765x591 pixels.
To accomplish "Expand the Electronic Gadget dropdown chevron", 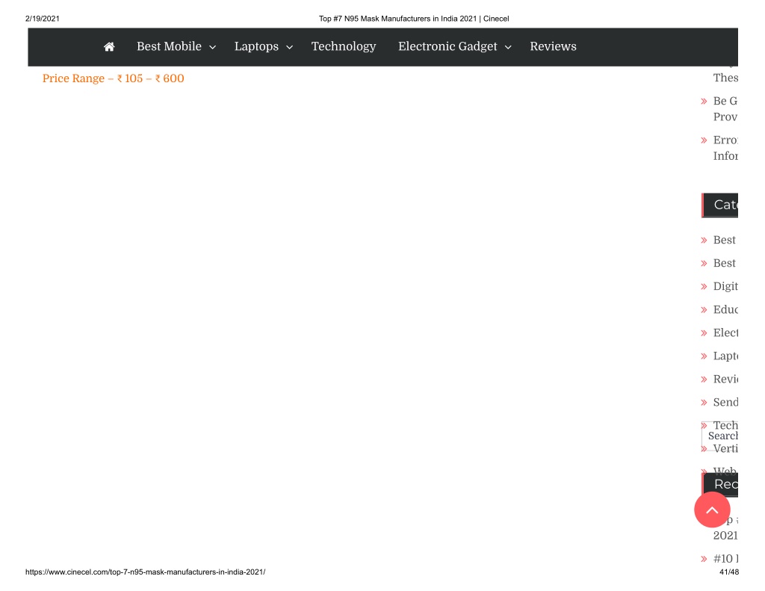I will pyautogui.click(x=508, y=47).
